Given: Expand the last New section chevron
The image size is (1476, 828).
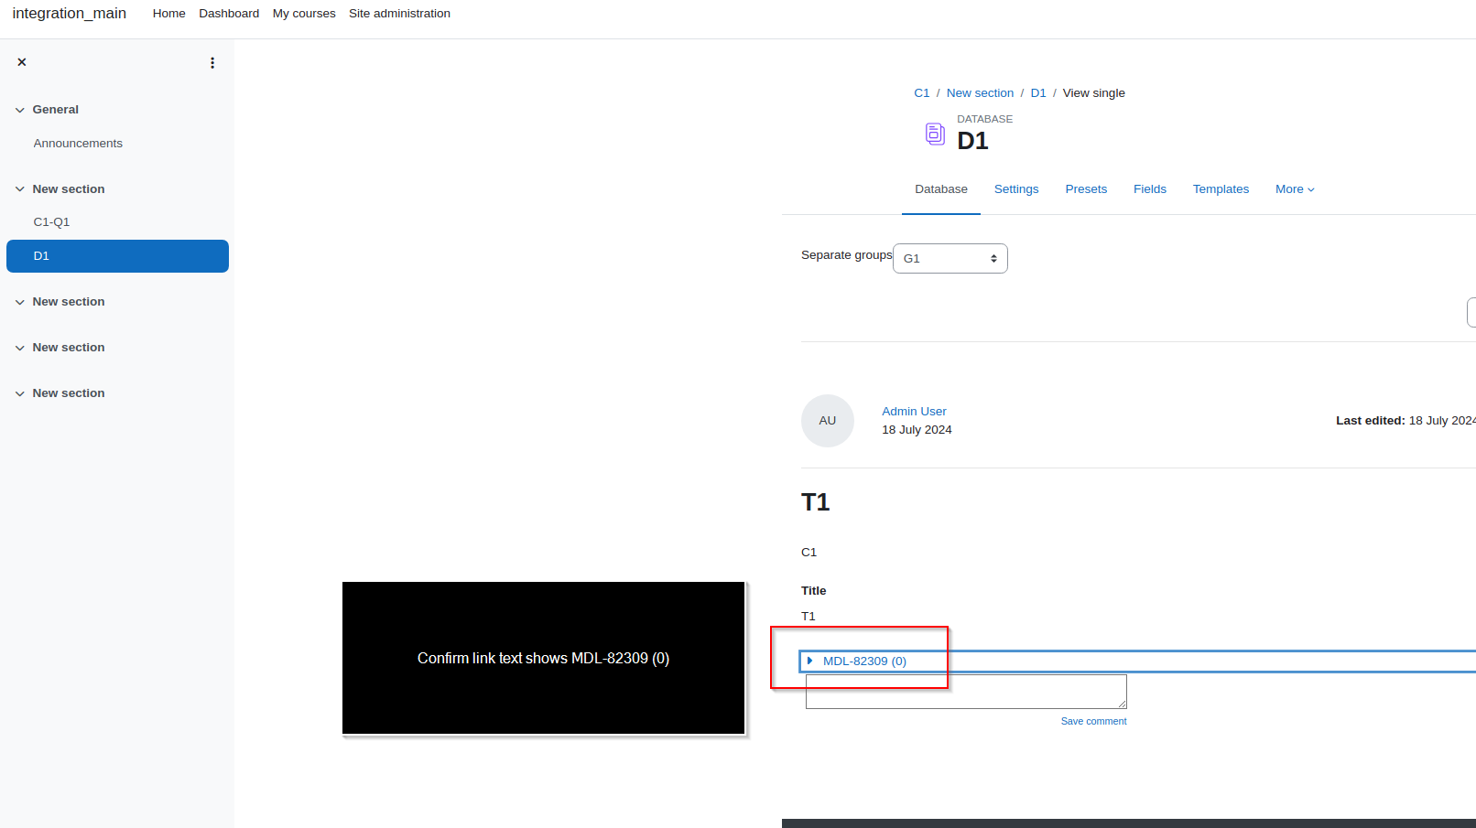Looking at the screenshot, I should point(20,393).
